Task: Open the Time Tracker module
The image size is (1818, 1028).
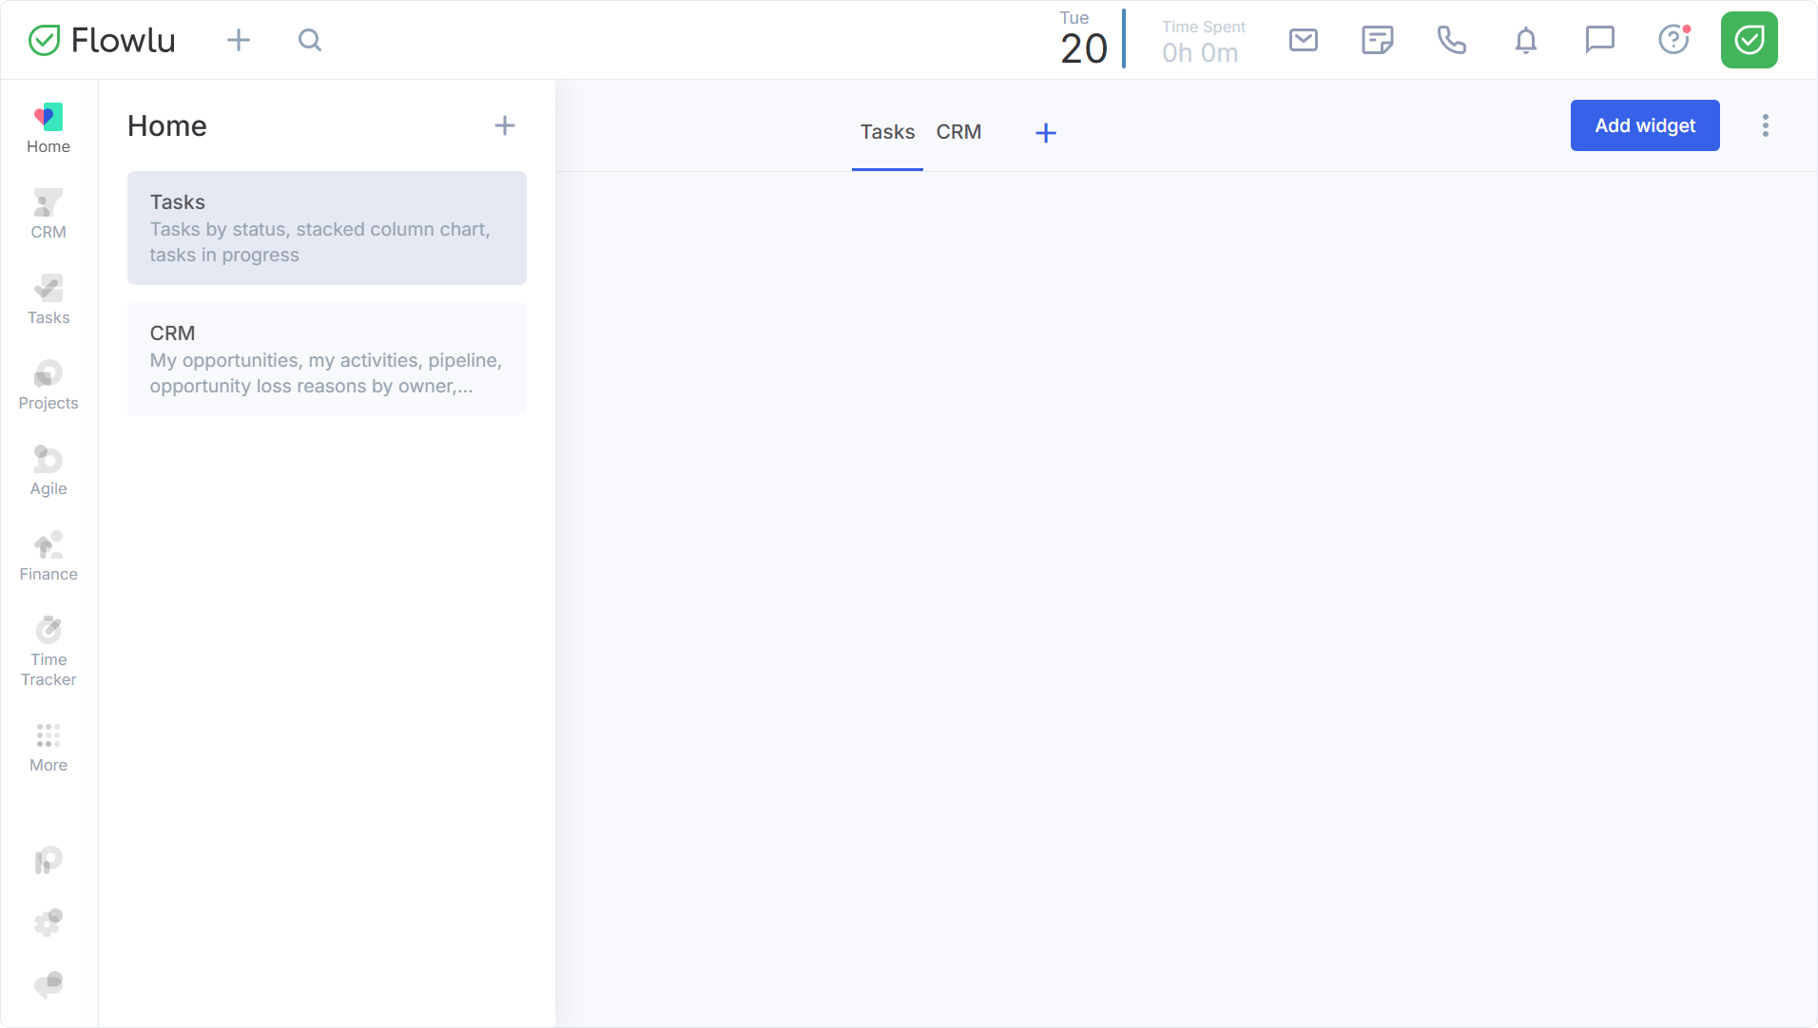Action: (x=48, y=651)
